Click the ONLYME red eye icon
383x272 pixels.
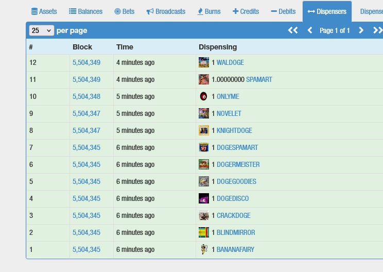[x=204, y=96]
